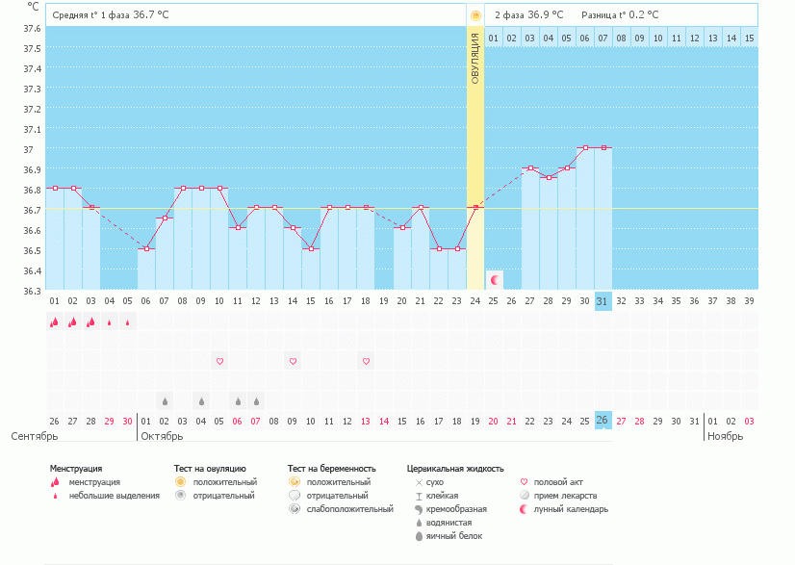Select phase 2 day 07 header cell
Image resolution: width=795 pixels, height=565 pixels.
(x=603, y=38)
